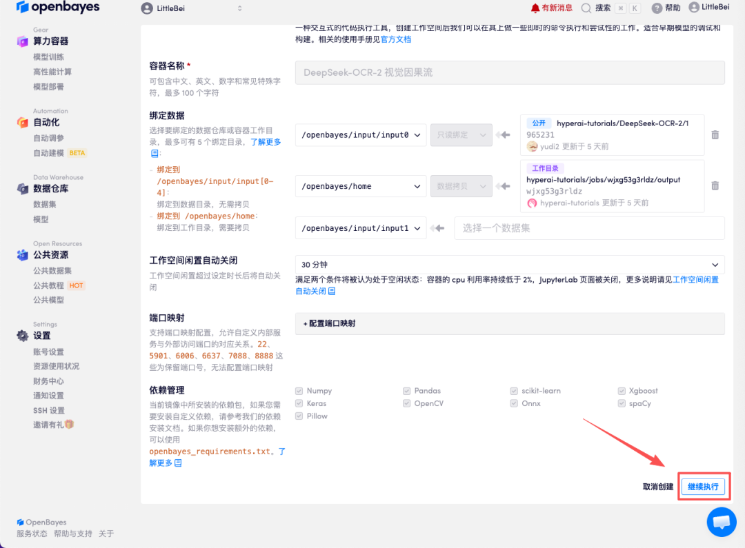The height and width of the screenshot is (548, 745).
Task: Click the yudi2 user avatar
Action: (x=532, y=147)
